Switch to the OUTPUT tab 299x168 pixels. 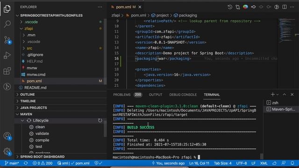click(x=156, y=95)
